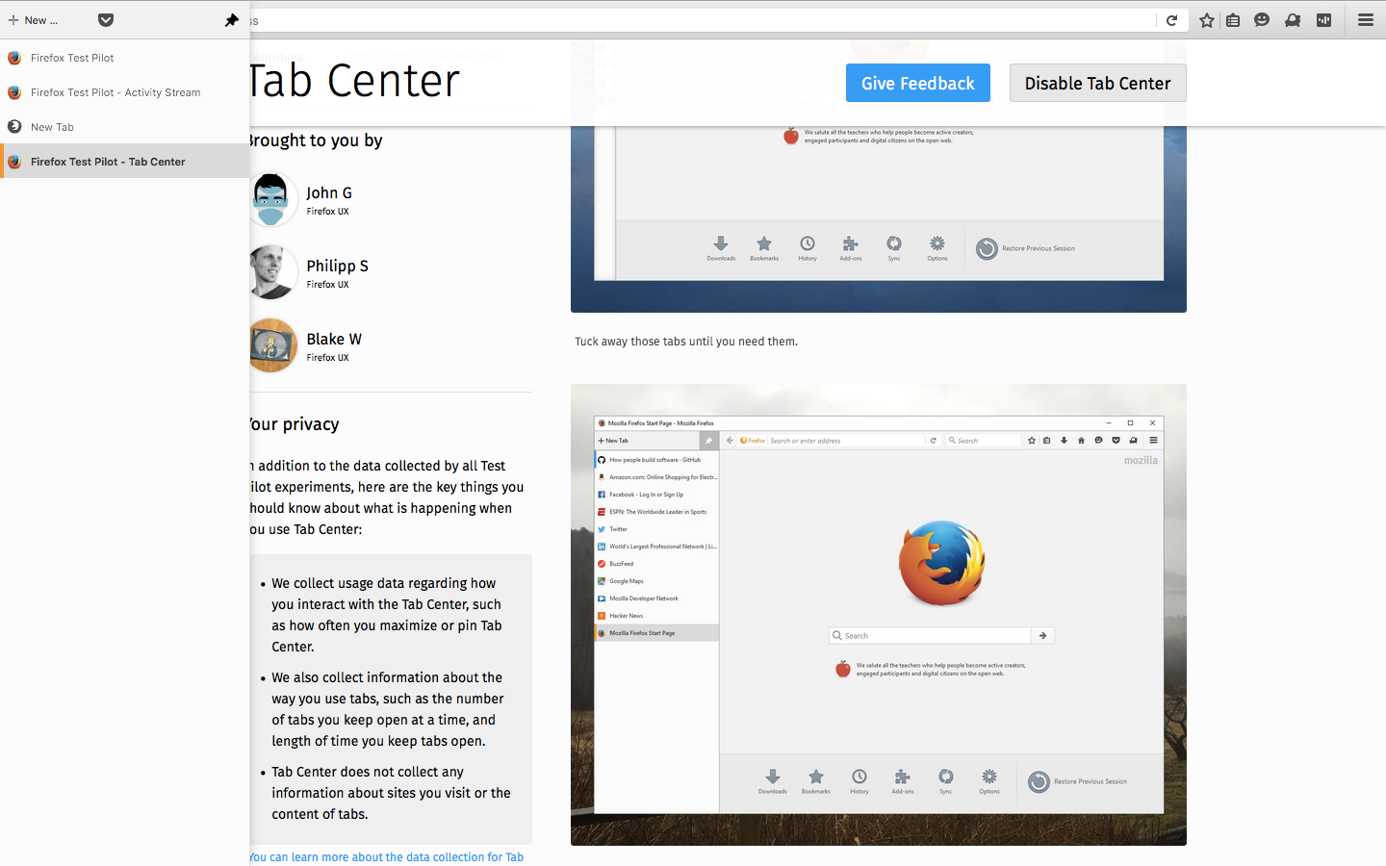Click Give Feedback button
Viewport: 1386px width, 866px height.
click(917, 83)
